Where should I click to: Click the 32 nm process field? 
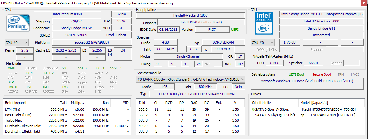[121, 14]
